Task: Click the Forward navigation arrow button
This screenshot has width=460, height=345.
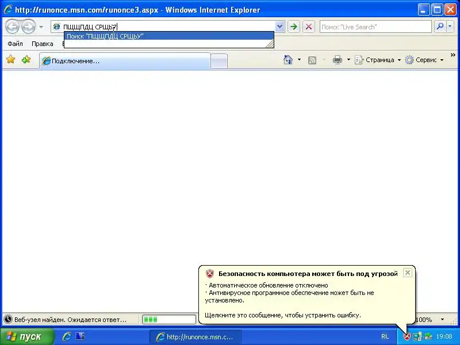Action: coord(28,26)
